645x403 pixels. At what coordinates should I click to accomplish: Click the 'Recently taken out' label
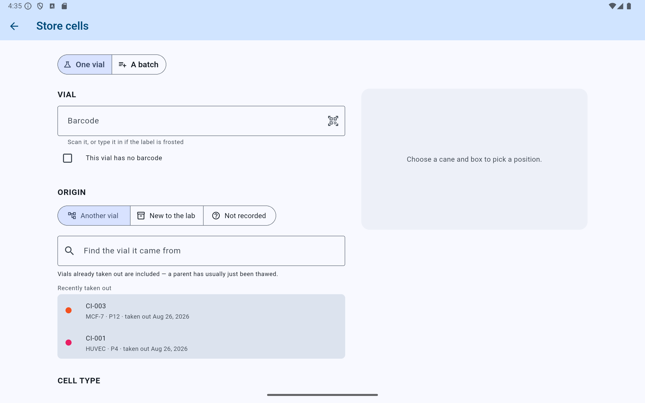[84, 288]
